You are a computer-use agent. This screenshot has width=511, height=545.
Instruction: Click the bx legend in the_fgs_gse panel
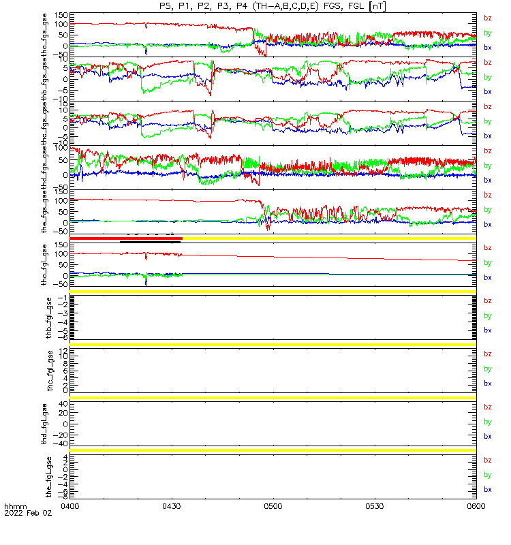coord(488,225)
